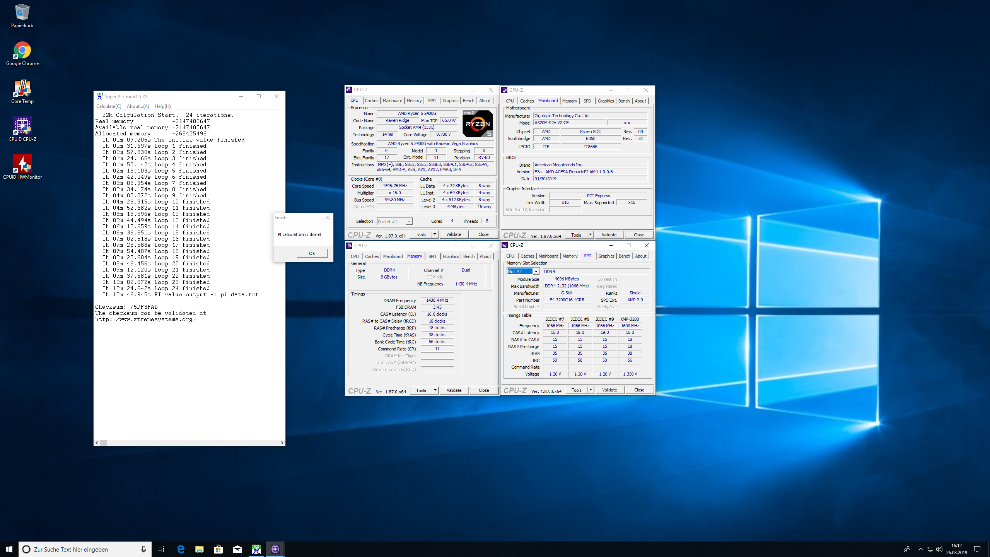The height and width of the screenshot is (557, 990).
Task: Open Microsoft Store from the taskbar
Action: click(x=218, y=549)
